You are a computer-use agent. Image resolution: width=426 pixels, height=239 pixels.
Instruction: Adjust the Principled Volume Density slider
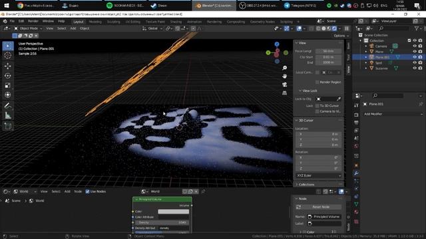[x=162, y=222]
